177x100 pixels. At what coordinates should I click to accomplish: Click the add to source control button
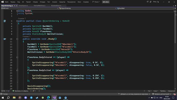coord(134,94)
